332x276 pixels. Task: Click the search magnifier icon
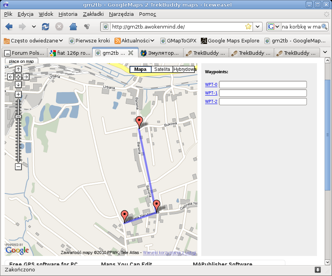click(x=324, y=27)
